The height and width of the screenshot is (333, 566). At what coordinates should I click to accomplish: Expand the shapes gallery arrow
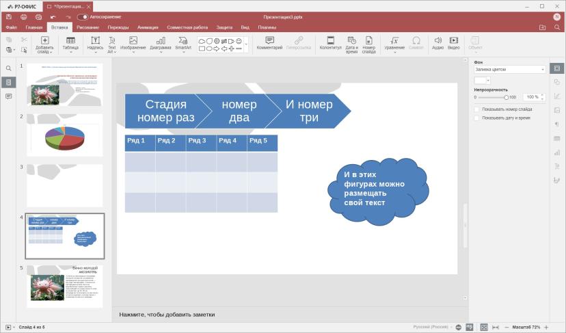click(x=246, y=44)
